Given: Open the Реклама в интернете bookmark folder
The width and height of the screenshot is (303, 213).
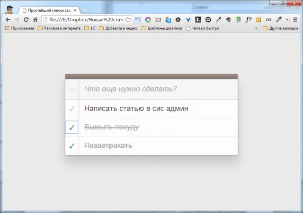Looking at the screenshot, I should pyautogui.click(x=59, y=28).
